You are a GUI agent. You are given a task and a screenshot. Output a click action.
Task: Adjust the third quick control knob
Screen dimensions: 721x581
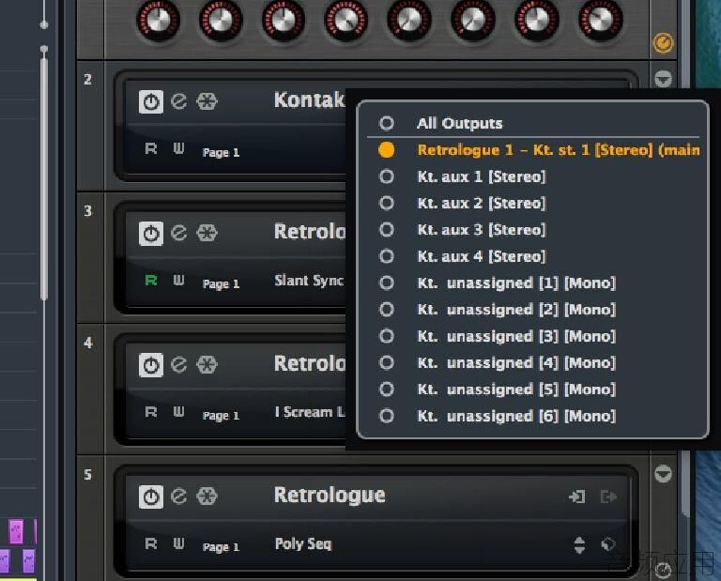tap(284, 21)
